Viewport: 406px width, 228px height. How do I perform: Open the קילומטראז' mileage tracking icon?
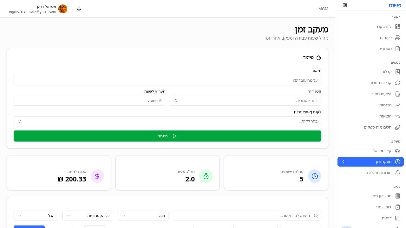click(398, 151)
